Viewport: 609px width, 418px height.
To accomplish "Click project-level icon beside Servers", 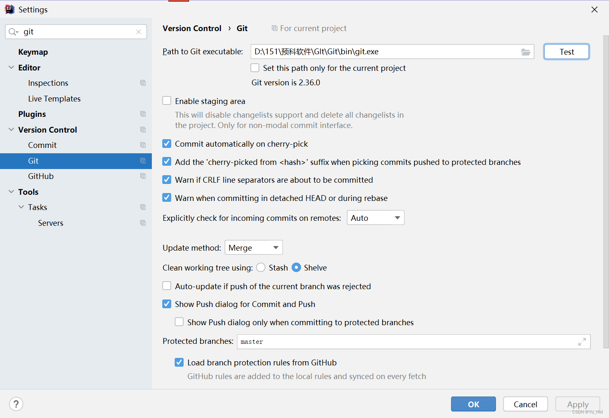I will coord(143,223).
